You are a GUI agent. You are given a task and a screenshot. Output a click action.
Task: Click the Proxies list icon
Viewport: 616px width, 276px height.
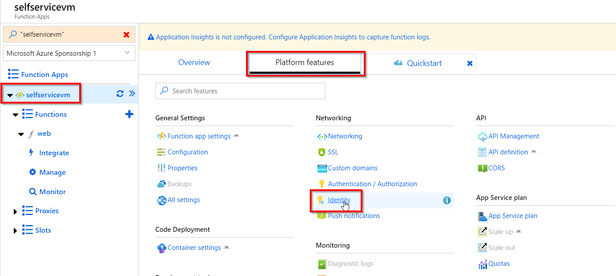point(27,211)
